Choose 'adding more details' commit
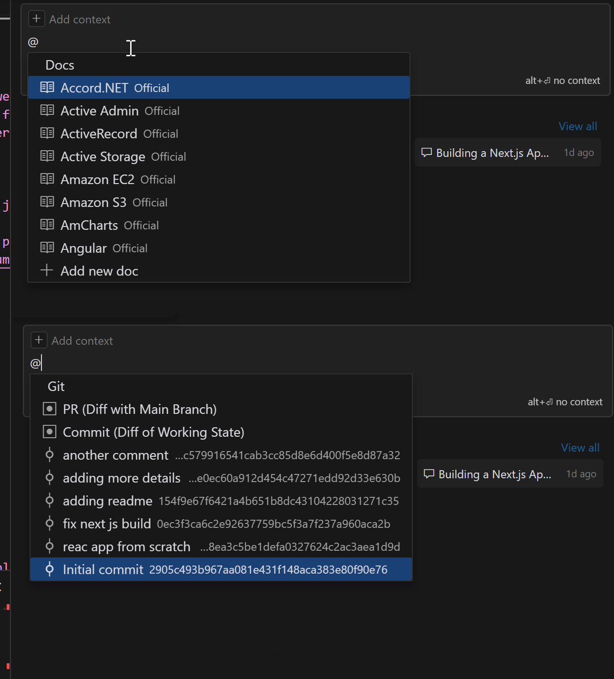614x679 pixels. coord(221,478)
